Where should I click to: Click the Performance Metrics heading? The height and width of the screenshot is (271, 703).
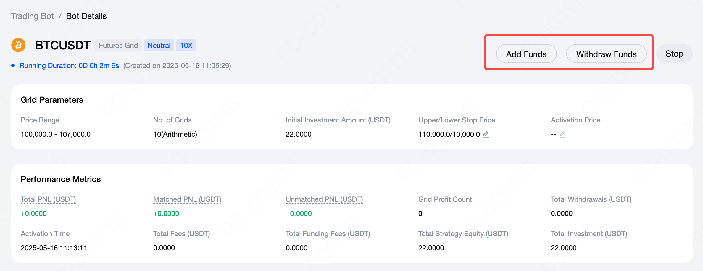(x=61, y=179)
